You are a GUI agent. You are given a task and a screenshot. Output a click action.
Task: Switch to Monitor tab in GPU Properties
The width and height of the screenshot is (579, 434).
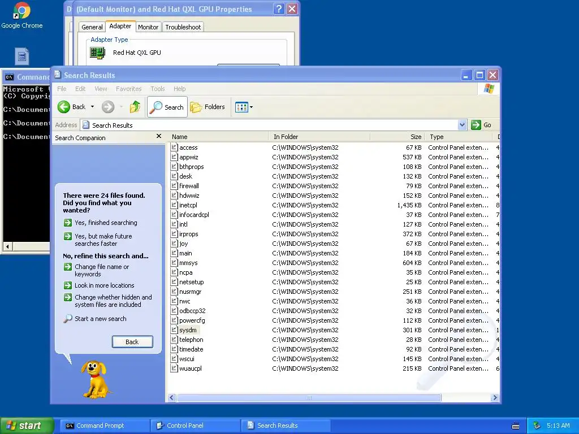coord(148,27)
